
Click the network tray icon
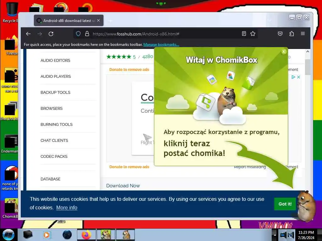click(x=283, y=235)
